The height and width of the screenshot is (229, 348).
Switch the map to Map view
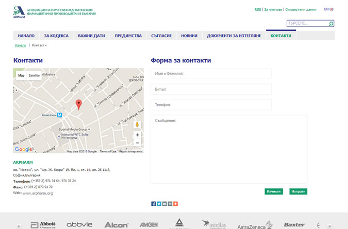21,76
